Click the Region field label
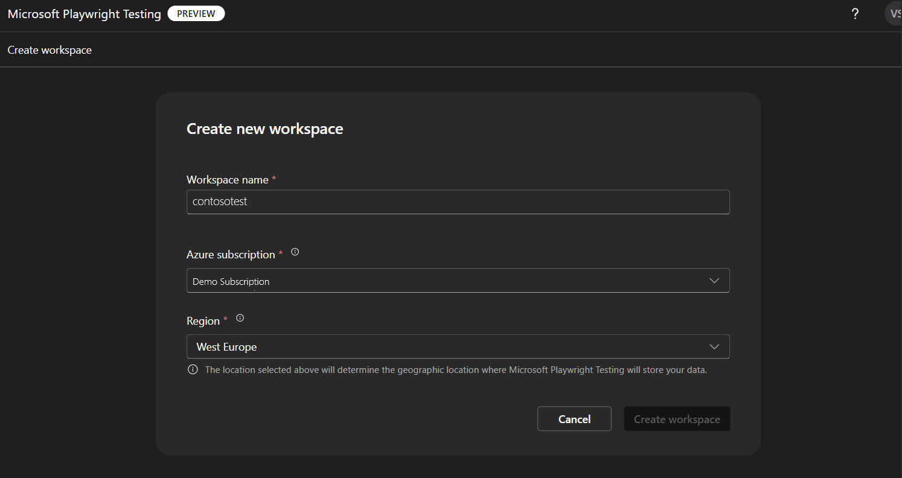 tap(203, 321)
